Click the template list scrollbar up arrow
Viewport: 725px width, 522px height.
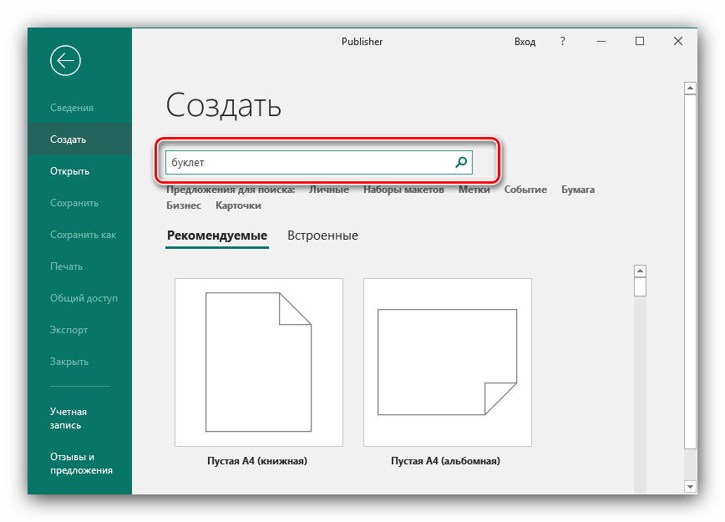(640, 271)
